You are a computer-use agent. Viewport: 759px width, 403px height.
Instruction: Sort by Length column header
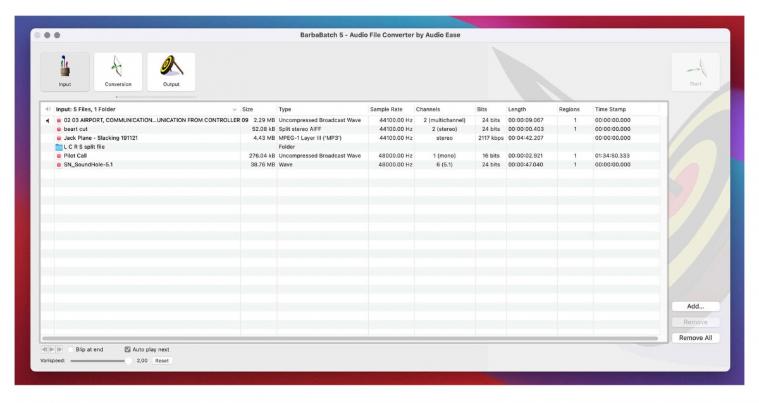pos(517,109)
